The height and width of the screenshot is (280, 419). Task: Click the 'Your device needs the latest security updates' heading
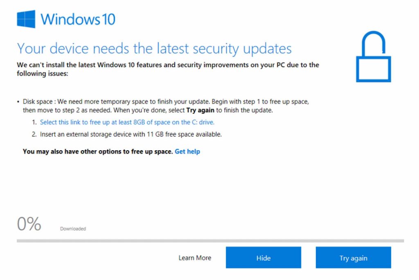[154, 49]
